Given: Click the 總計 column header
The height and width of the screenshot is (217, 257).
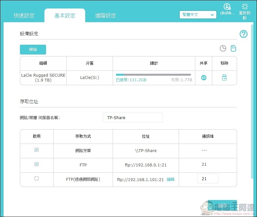Looking at the screenshot, I should click(x=154, y=63).
